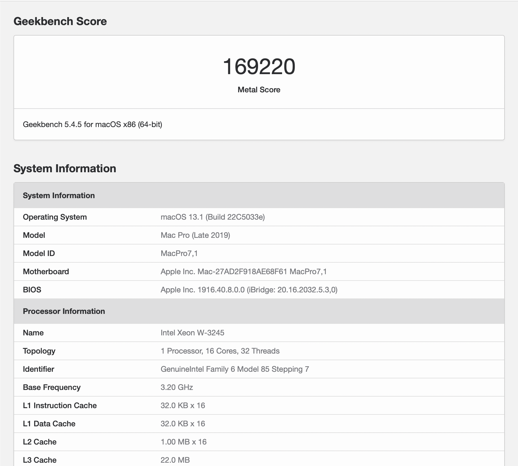The height and width of the screenshot is (466, 518).
Task: Select the '1.00 MB x 16' value
Action: [184, 442]
